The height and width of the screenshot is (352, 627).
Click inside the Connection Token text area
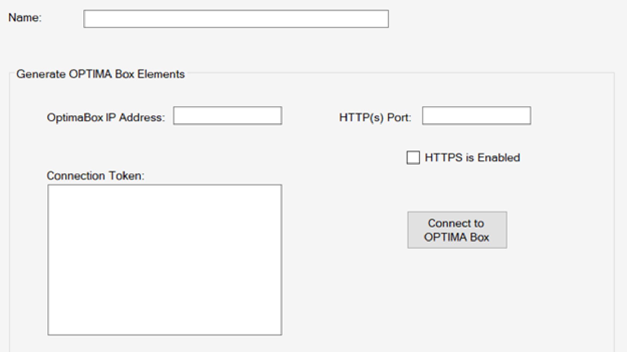click(x=165, y=260)
